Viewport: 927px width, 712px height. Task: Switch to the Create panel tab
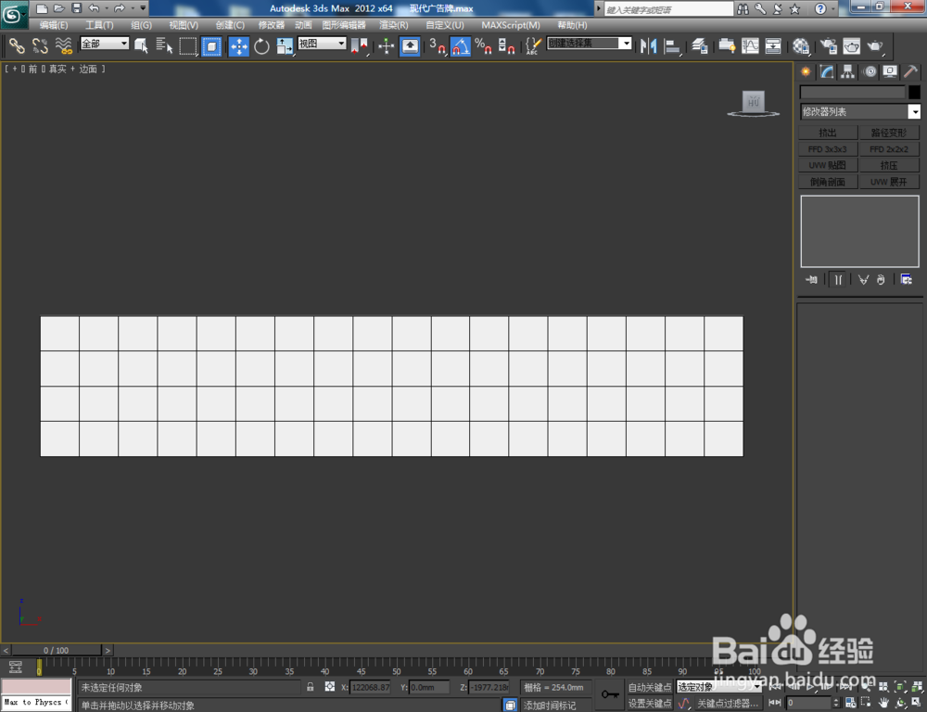806,72
